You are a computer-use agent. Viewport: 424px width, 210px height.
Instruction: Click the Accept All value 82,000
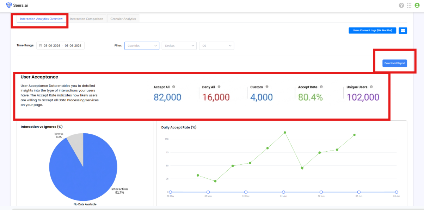167,97
